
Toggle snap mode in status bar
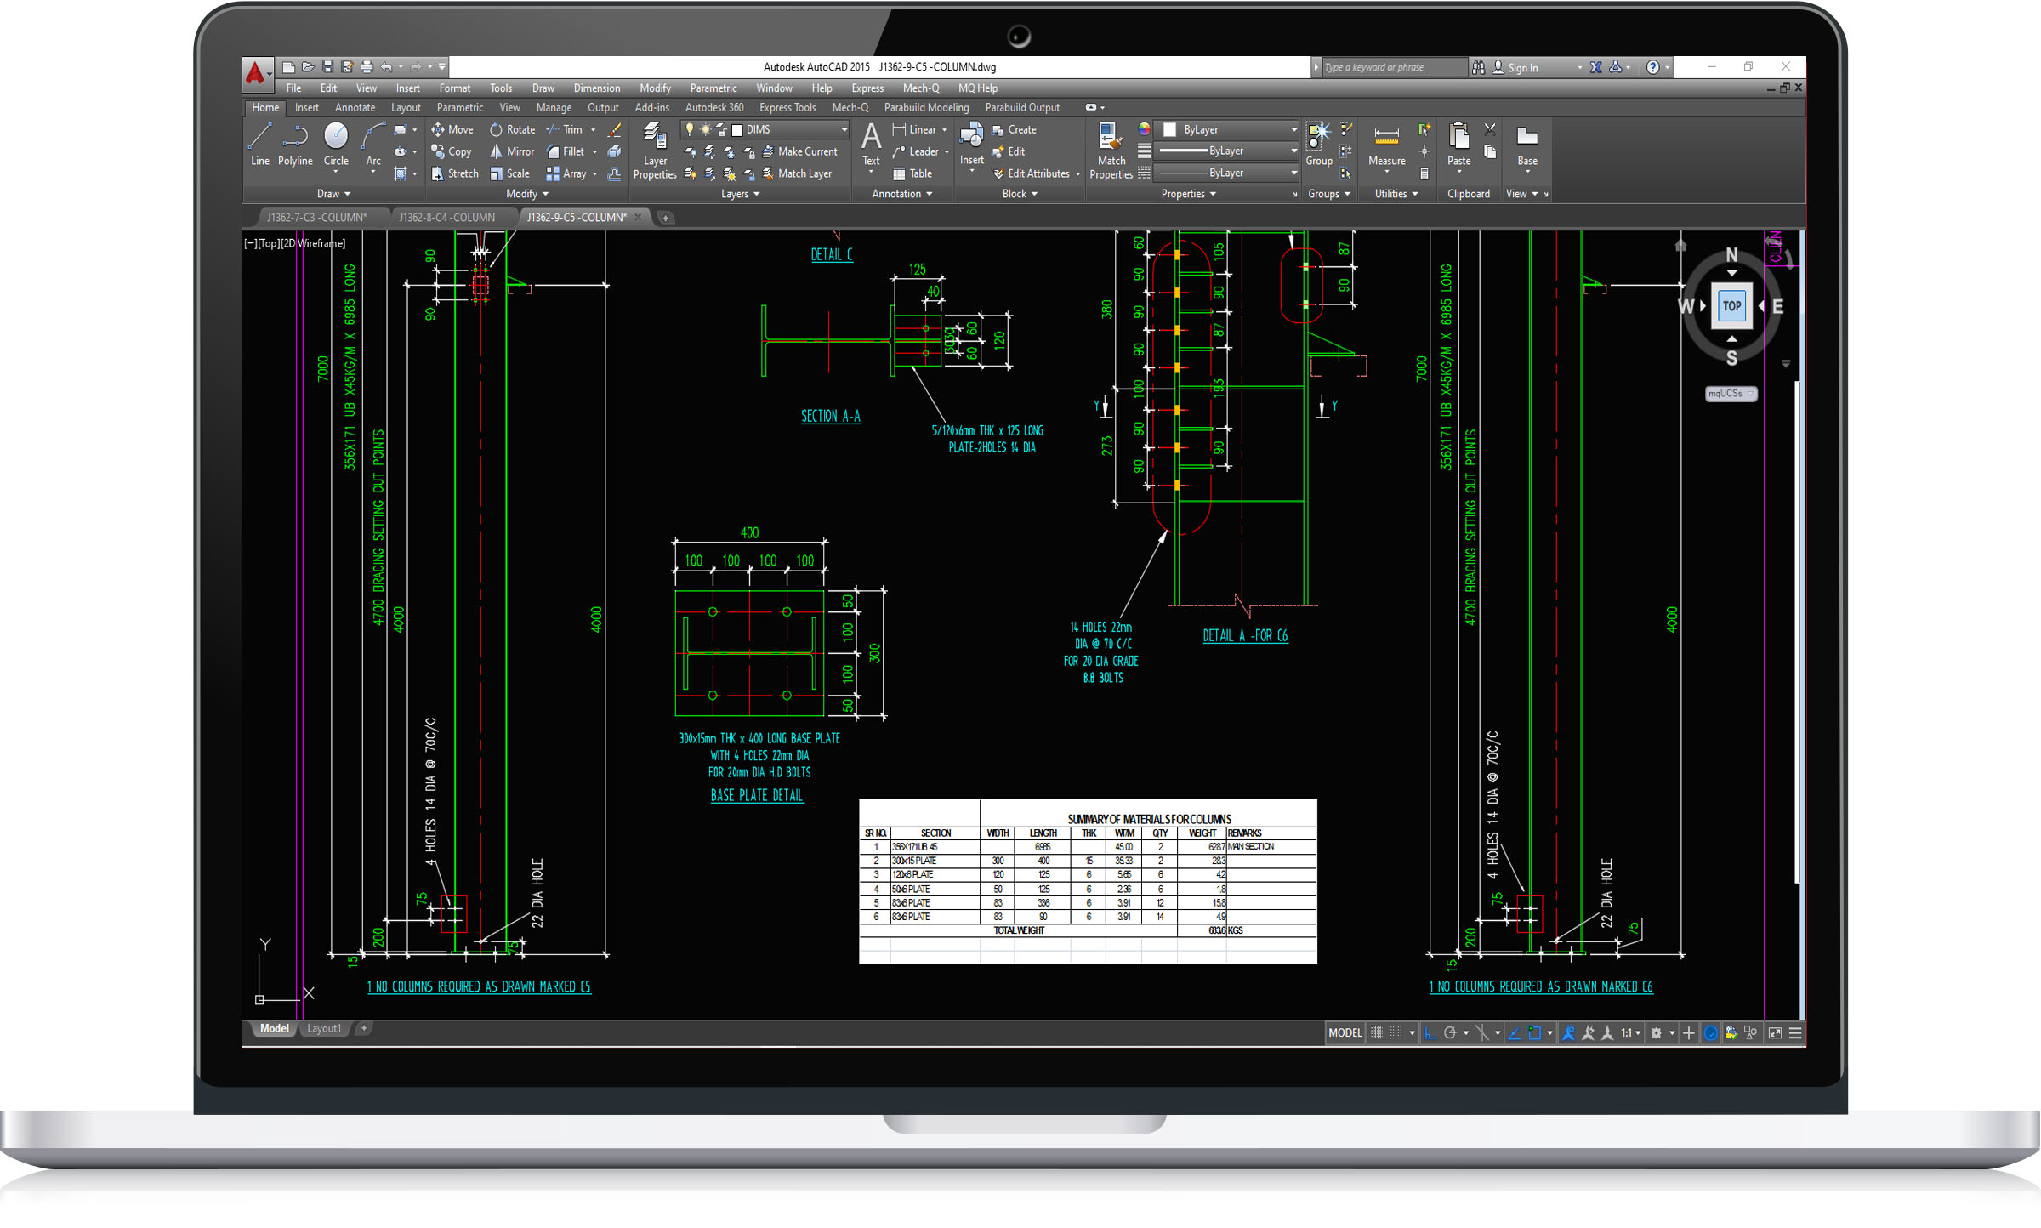[1396, 1033]
